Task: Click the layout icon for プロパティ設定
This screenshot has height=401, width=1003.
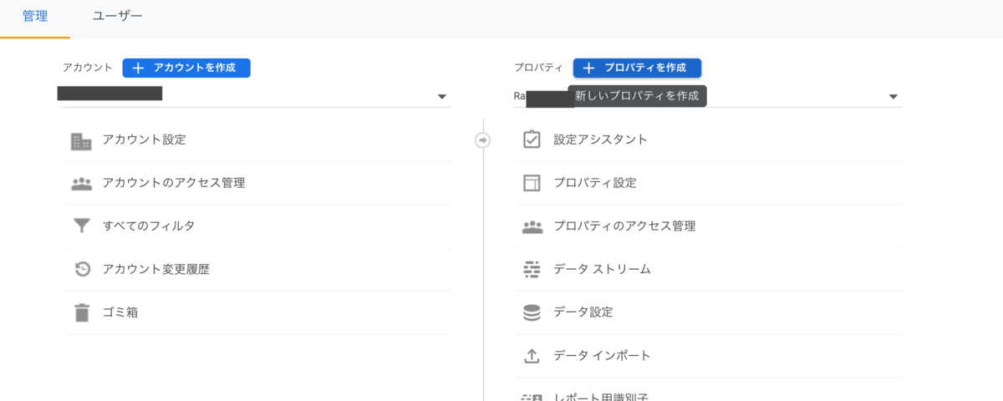Action: (532, 183)
